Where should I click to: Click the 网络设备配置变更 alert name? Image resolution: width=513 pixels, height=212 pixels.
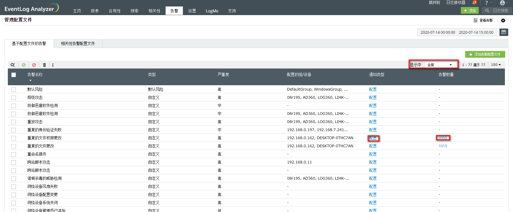pyautogui.click(x=43, y=194)
